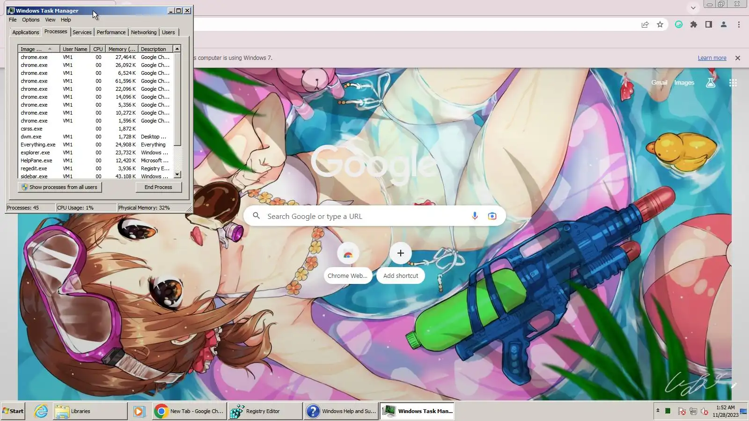
Task: Click the Task Manager CPU tray icon
Action: pyautogui.click(x=668, y=411)
